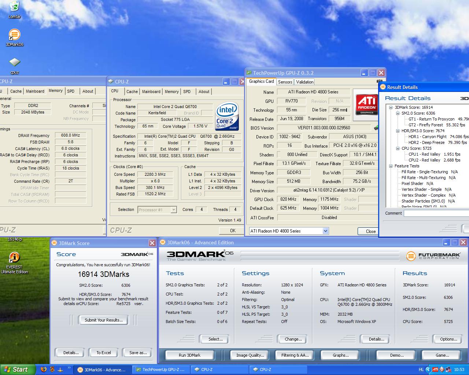Switch to GPU-Z Sensors tab
469x375 pixels.
(285, 82)
